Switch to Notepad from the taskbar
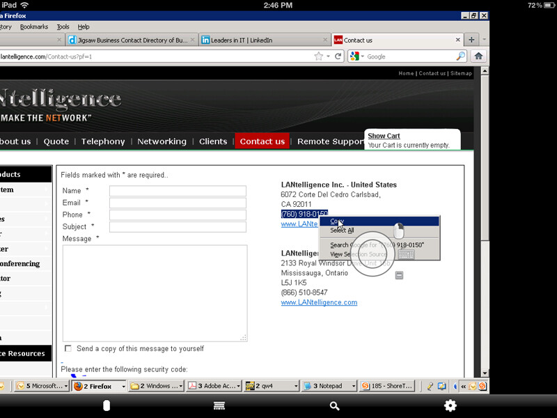The width and height of the screenshot is (557, 418). click(x=326, y=386)
